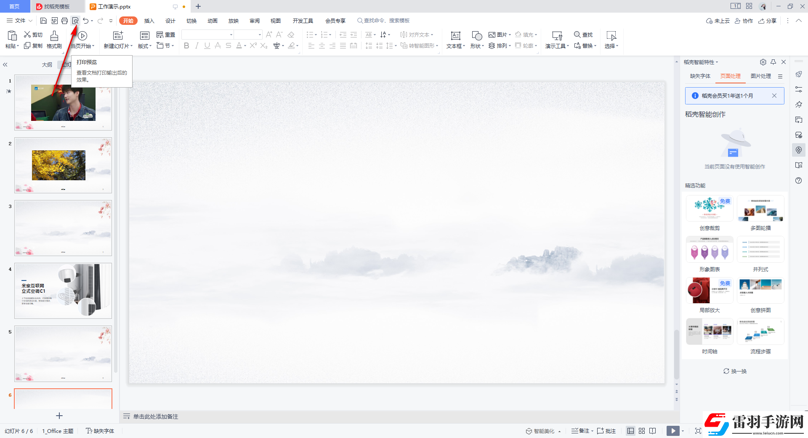Viewport: 808px width, 438px height.
Task: Click the Undo arrow icon
Action: click(x=85, y=21)
